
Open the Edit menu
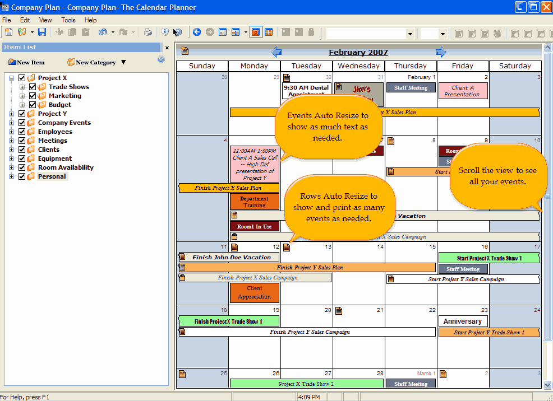coord(25,20)
